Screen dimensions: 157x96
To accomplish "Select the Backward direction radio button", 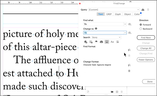I will [x=141, y=29].
